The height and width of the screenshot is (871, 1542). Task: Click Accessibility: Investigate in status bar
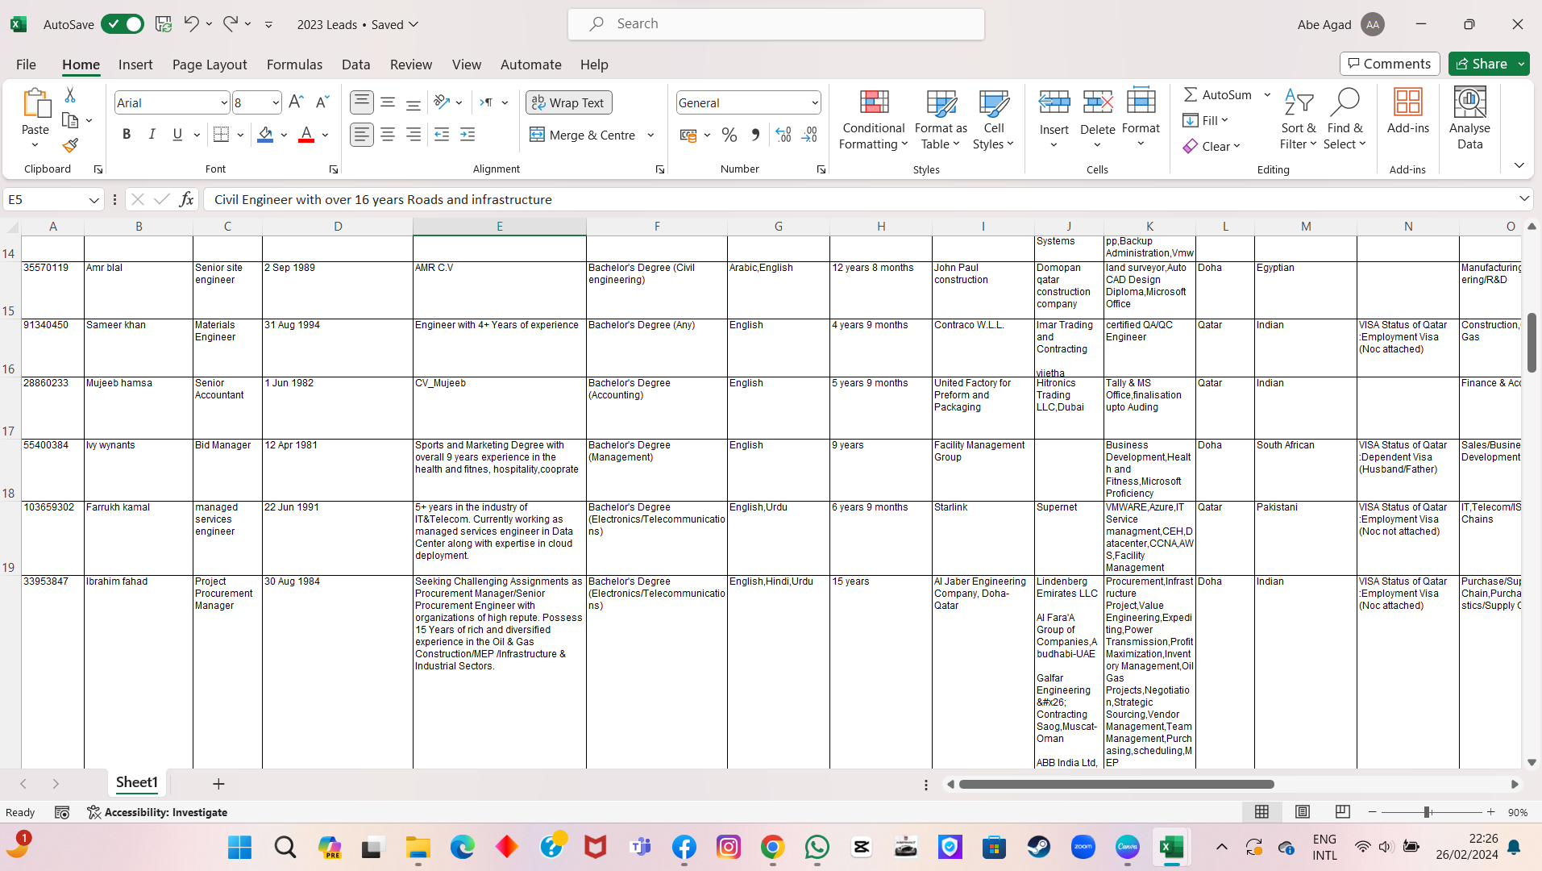[x=157, y=812]
